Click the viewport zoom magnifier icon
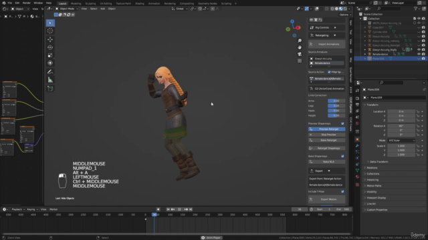 click(300, 41)
